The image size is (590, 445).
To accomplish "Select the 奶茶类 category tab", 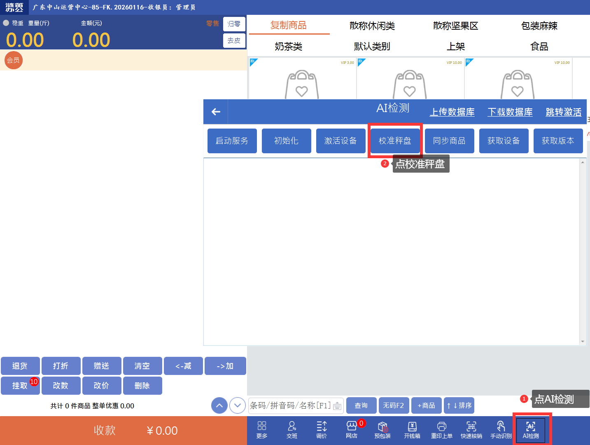I will click(x=288, y=47).
